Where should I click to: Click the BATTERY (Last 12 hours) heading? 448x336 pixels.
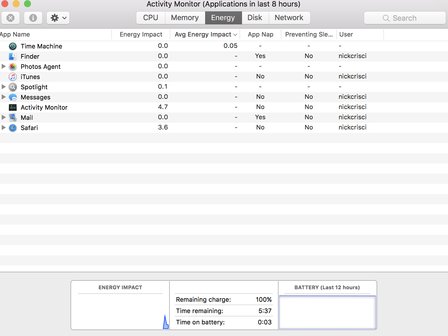327,287
